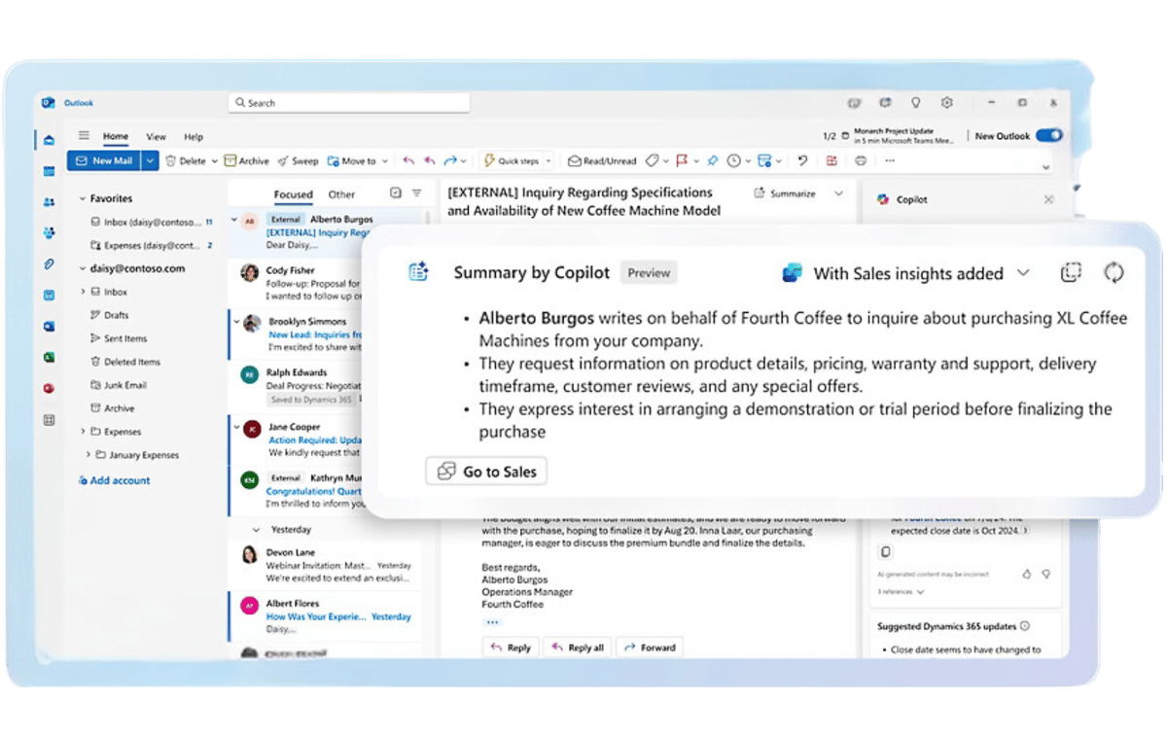Click the Reply button
This screenshot has width=1167, height=736.
[511, 648]
